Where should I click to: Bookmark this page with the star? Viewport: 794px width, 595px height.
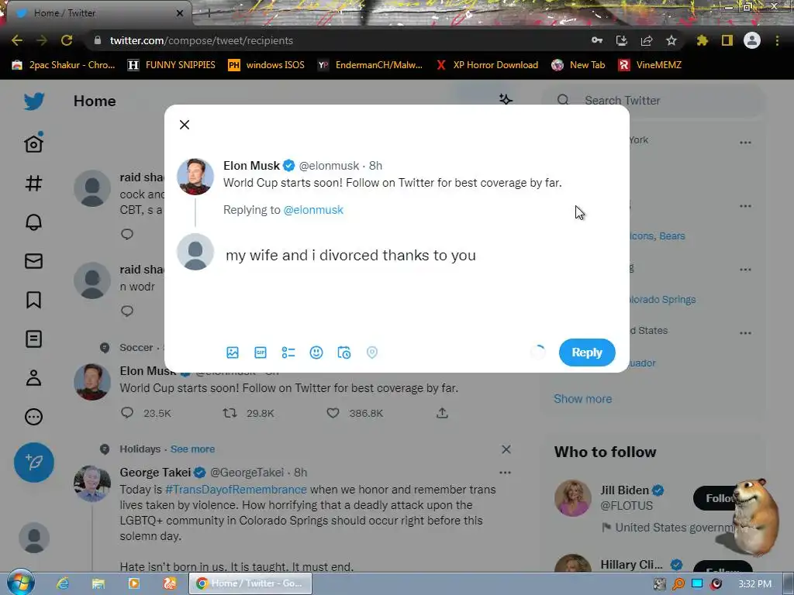pyautogui.click(x=671, y=40)
